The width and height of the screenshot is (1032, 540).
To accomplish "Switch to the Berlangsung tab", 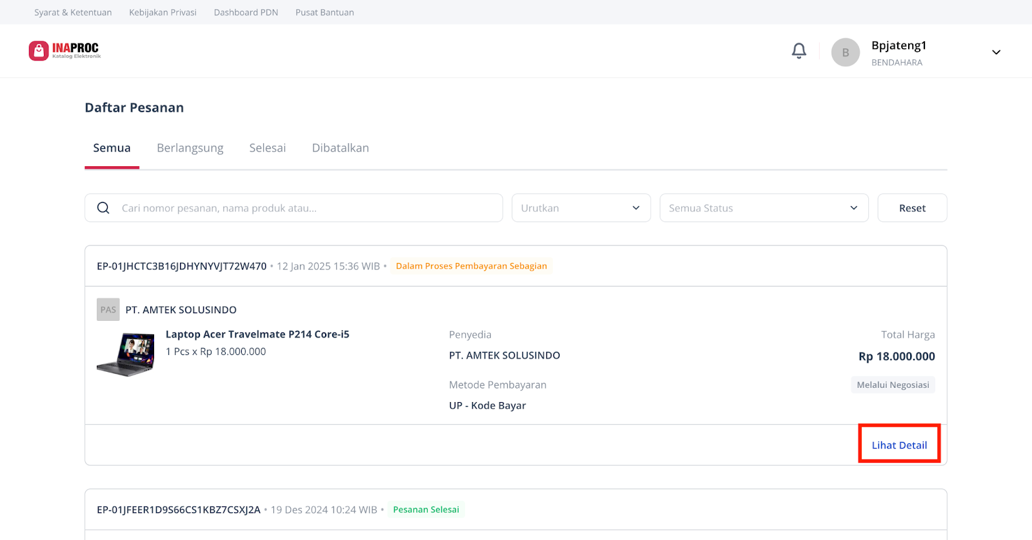I will tap(190, 148).
